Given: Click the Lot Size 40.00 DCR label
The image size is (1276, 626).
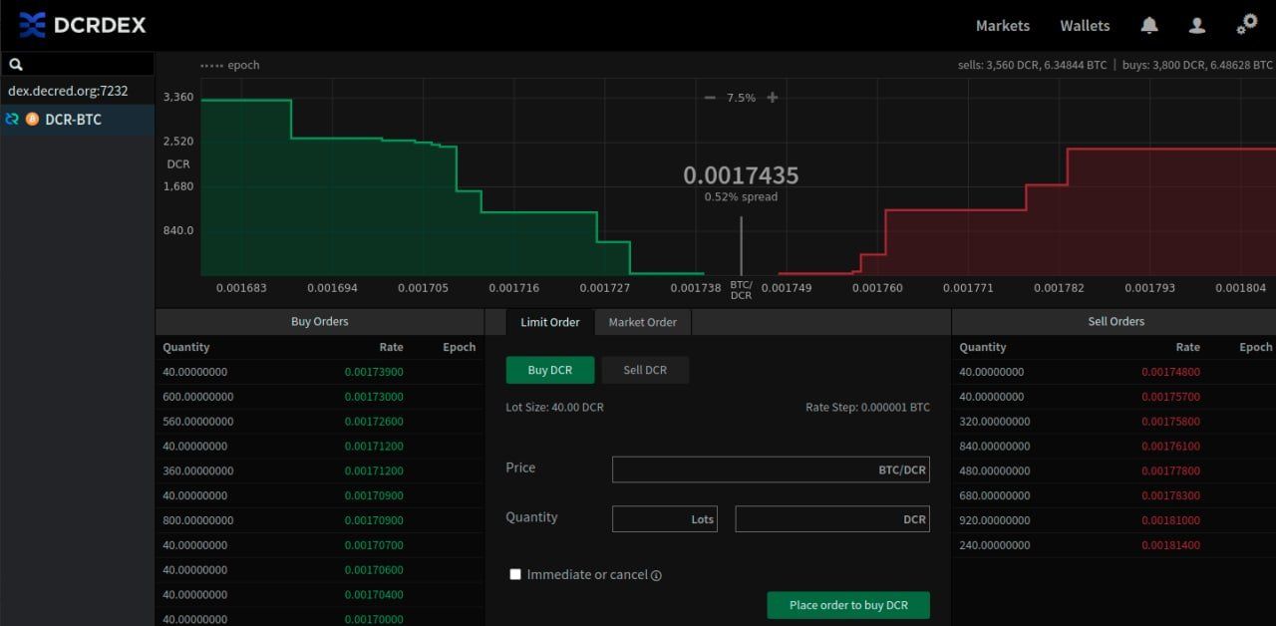Looking at the screenshot, I should point(554,408).
